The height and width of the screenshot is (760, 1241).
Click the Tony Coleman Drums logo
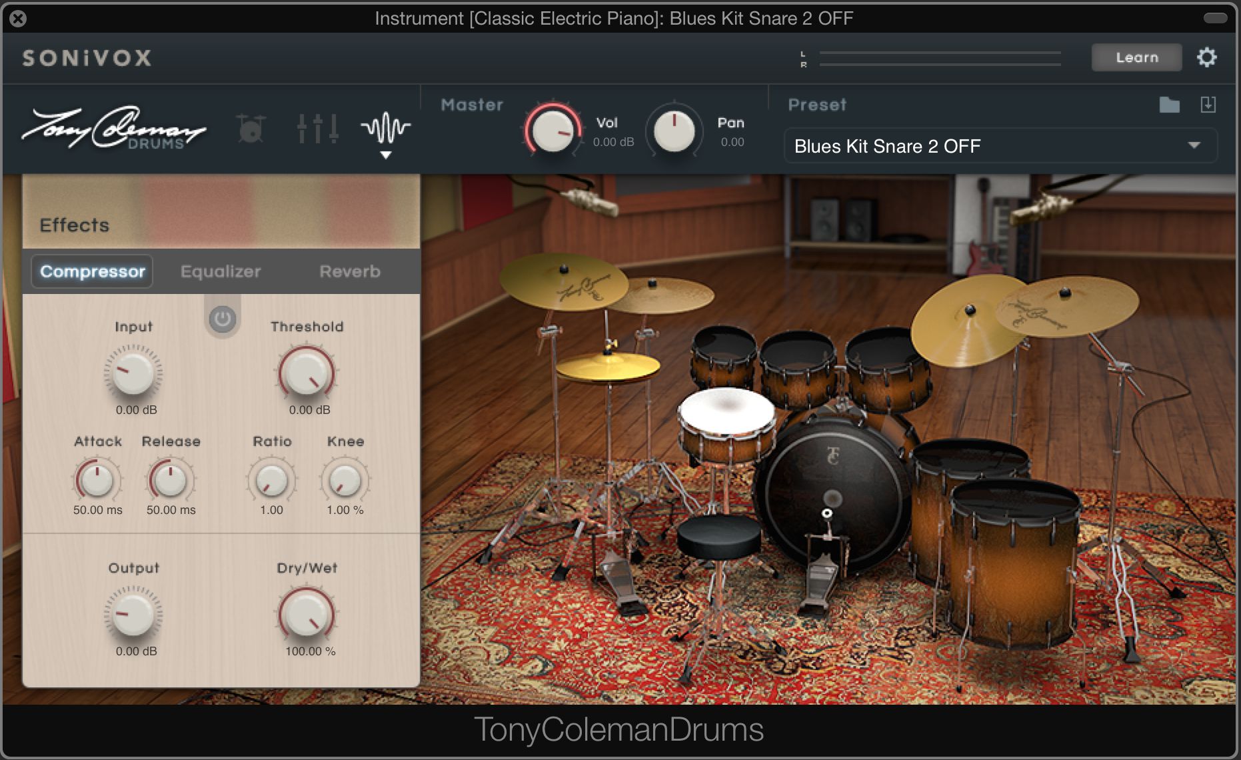(x=114, y=128)
